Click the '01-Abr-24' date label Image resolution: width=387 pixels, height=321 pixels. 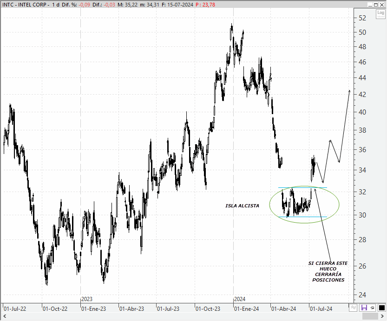point(283,308)
